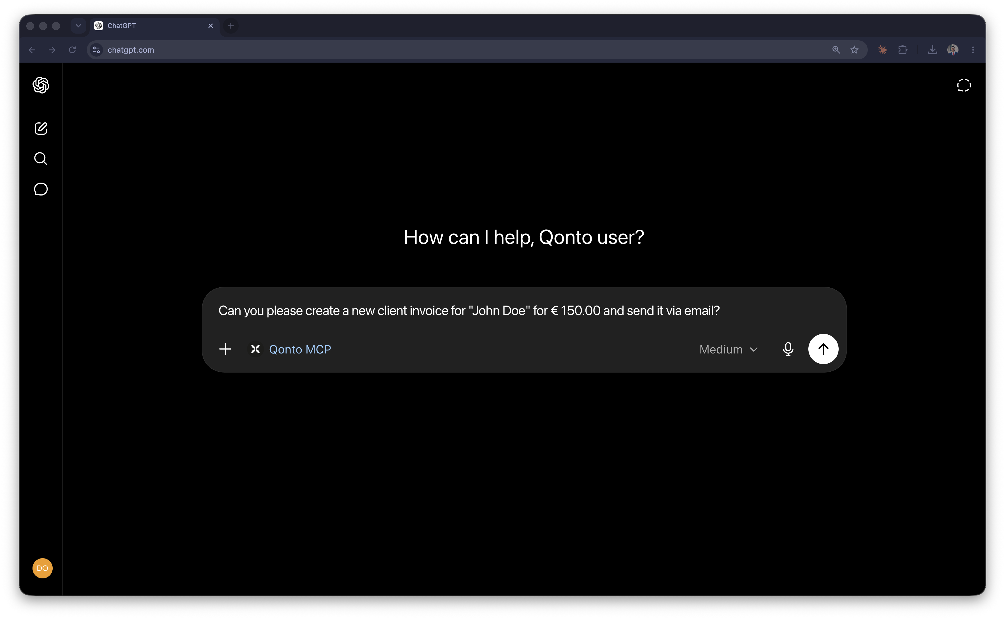Screen dimensions: 1005x619
Task: Open a new browser tab
Action: click(x=231, y=26)
